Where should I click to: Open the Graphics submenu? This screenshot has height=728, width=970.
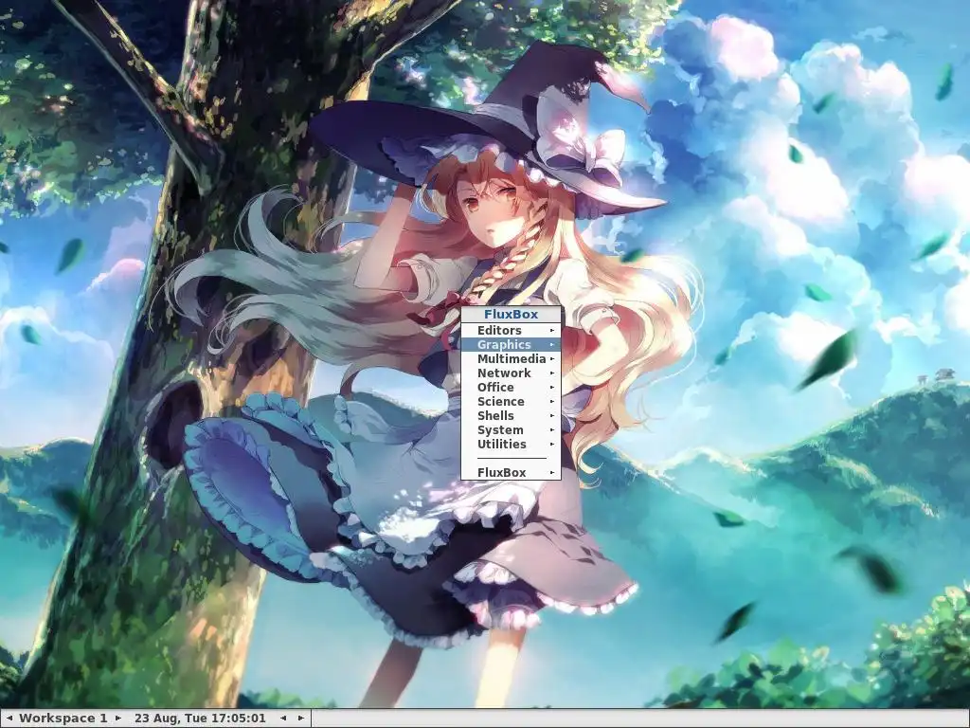click(x=511, y=345)
